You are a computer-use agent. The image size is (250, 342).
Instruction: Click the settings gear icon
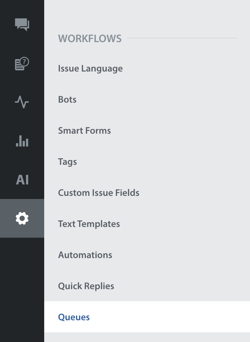click(22, 218)
